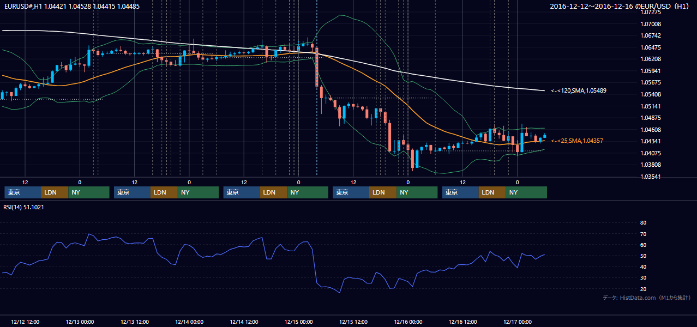
Task: Pick the 1.03541 price scale label
Action: tap(651, 177)
